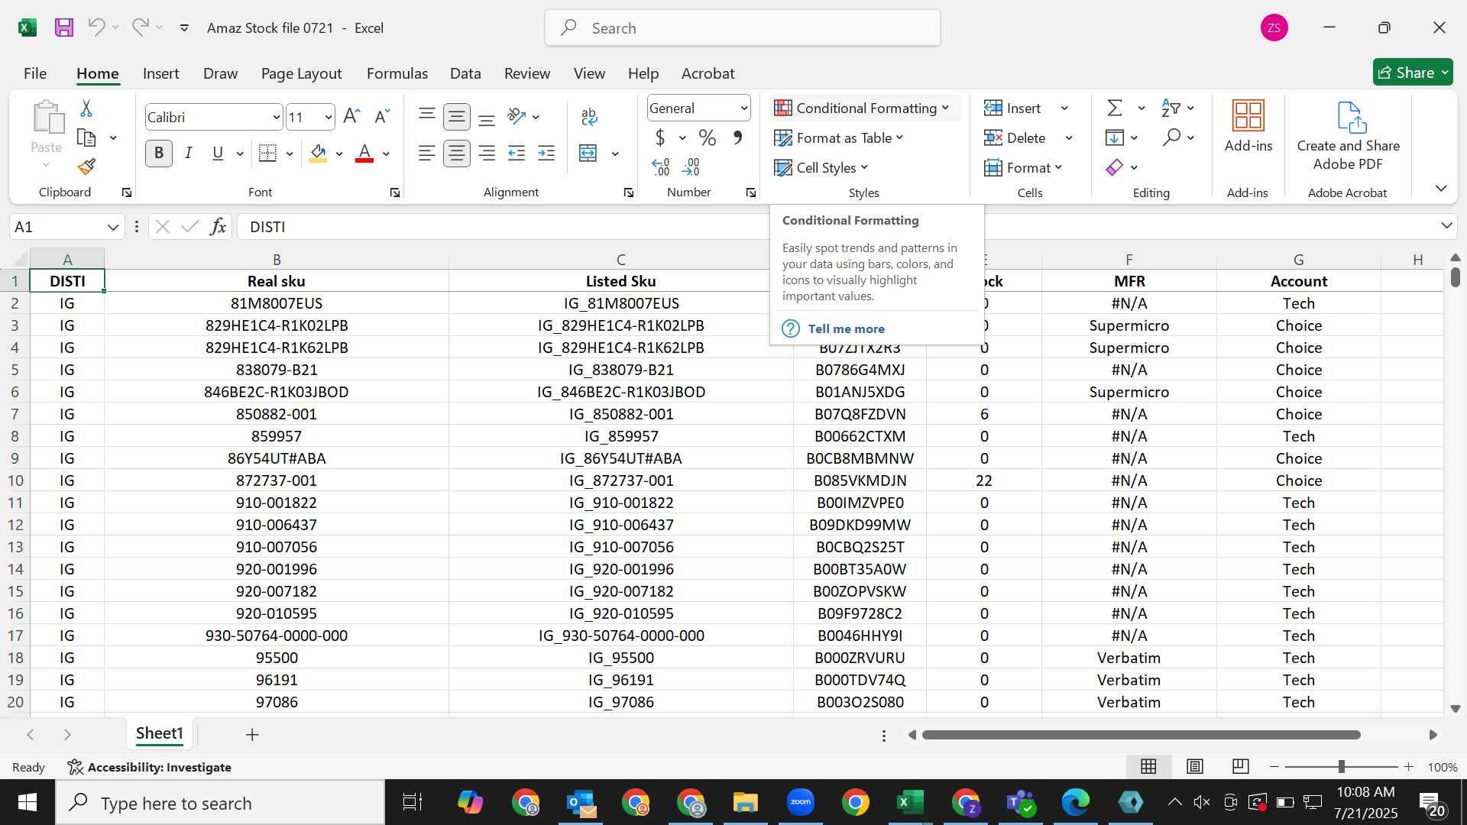Apply yellow Fill Color swatch
Viewport: 1467px width, 825px height.
point(318,154)
